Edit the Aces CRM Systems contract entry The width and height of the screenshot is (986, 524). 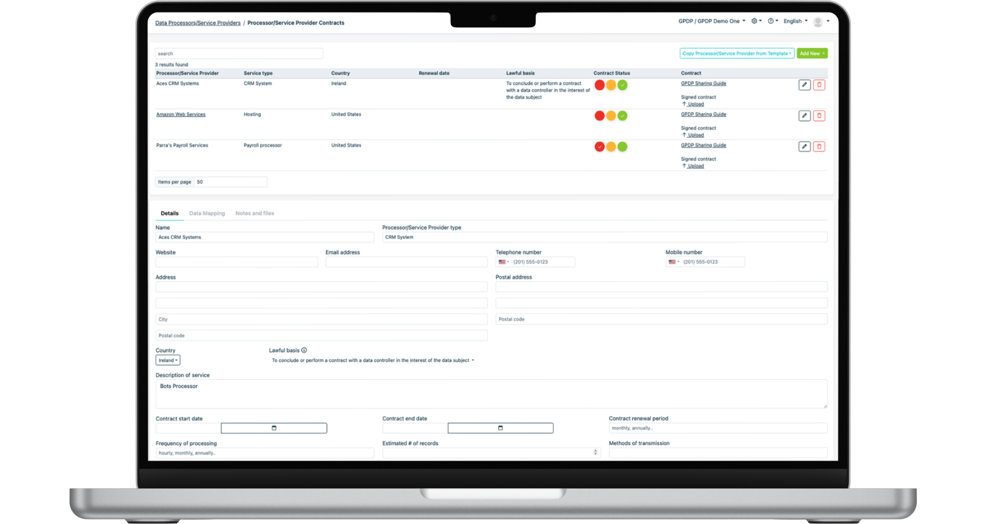click(x=805, y=85)
